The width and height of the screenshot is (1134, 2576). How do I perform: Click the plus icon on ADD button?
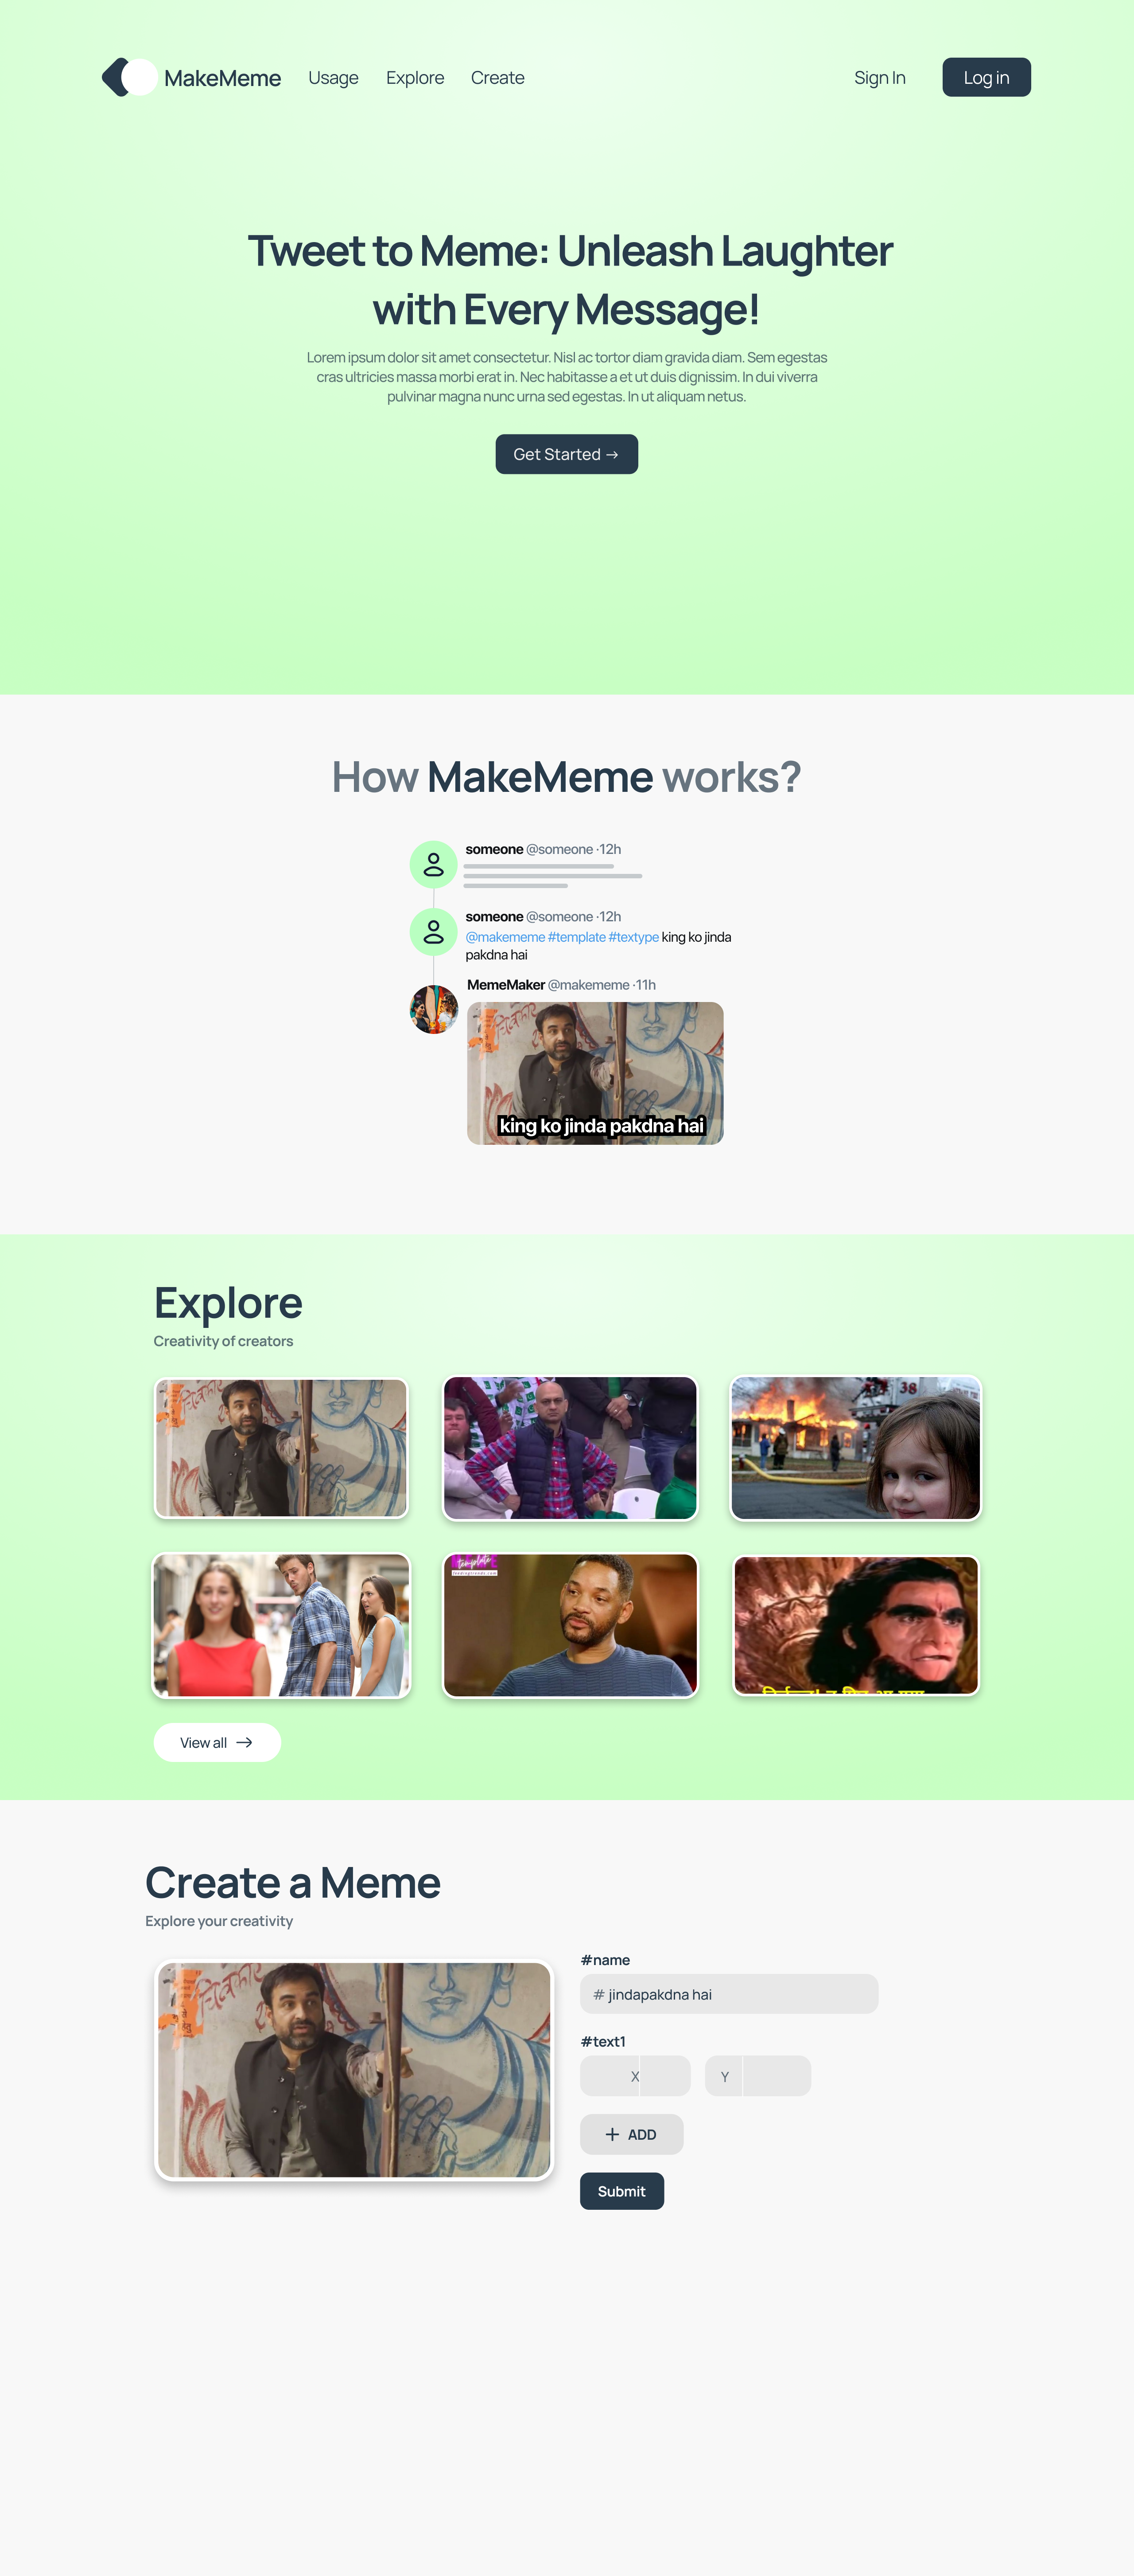click(613, 2134)
